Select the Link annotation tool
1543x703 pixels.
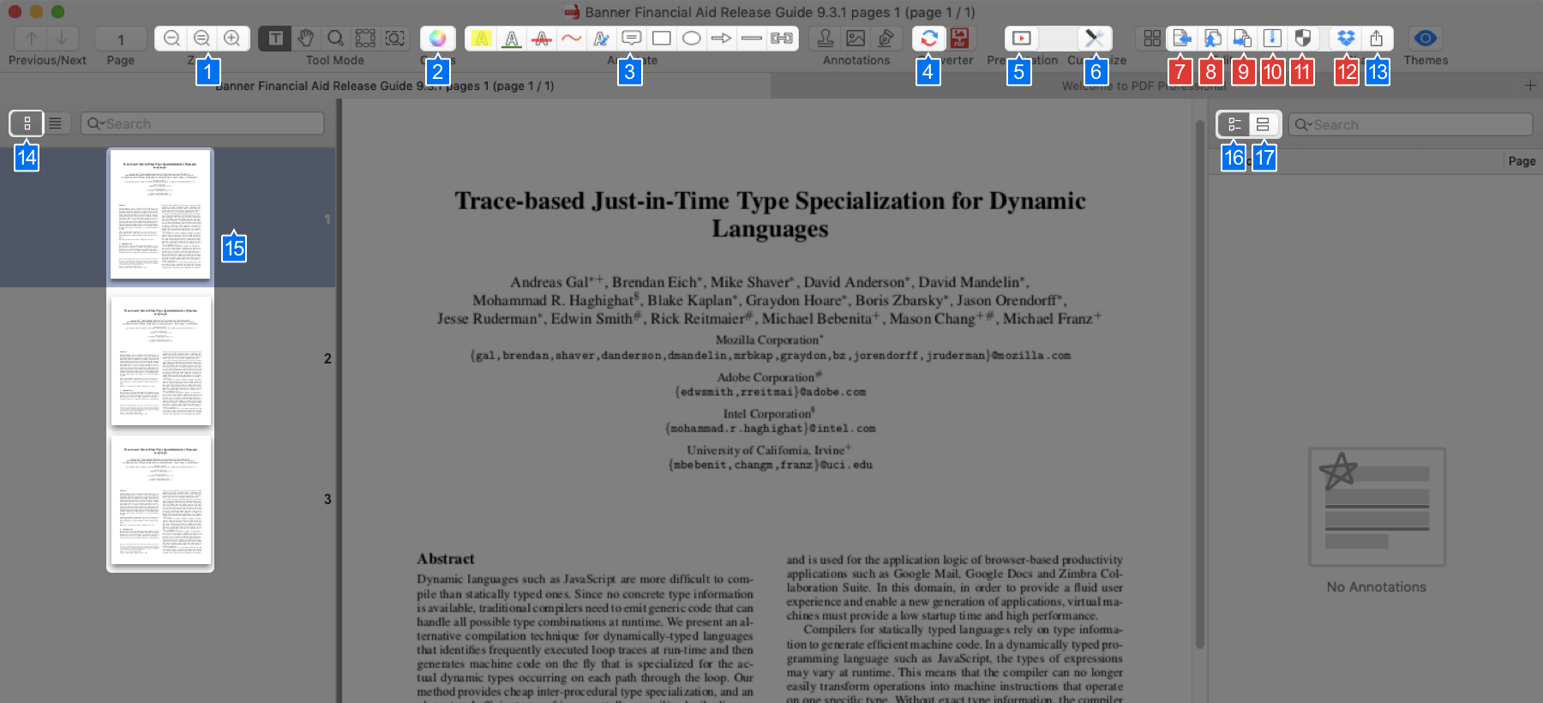tap(782, 39)
